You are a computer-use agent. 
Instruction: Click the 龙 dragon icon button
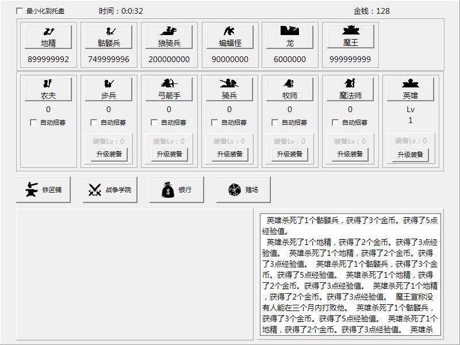[290, 37]
